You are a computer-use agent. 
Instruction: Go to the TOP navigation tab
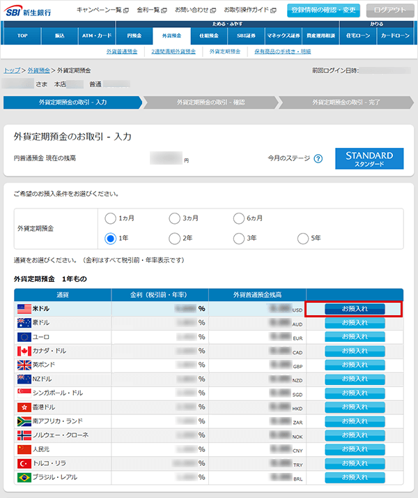[22, 35]
